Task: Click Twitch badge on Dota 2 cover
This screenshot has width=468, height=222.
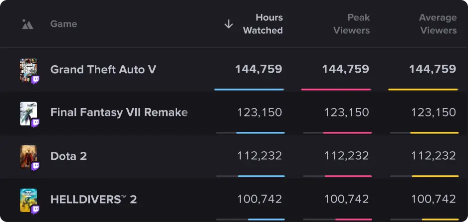Action: (35, 166)
